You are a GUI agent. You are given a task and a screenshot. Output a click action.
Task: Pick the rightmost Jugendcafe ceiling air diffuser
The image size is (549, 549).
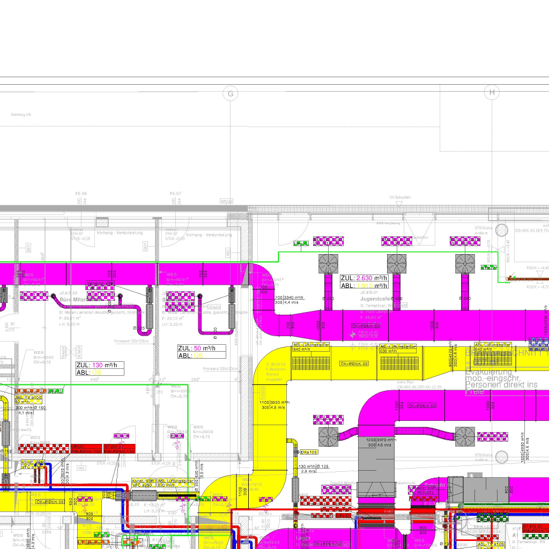(465, 264)
